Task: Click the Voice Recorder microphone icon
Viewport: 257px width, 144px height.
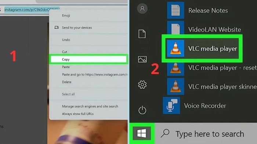Action: click(171, 106)
